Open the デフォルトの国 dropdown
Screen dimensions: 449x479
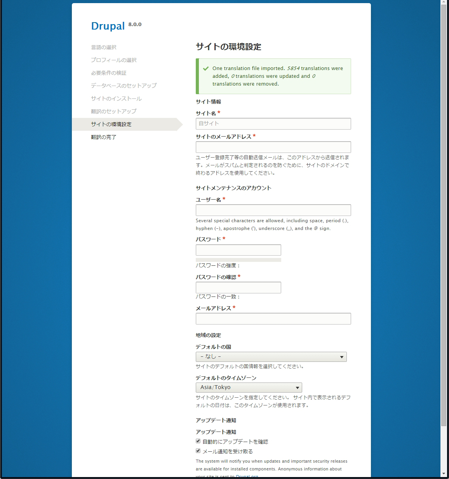[271, 357]
